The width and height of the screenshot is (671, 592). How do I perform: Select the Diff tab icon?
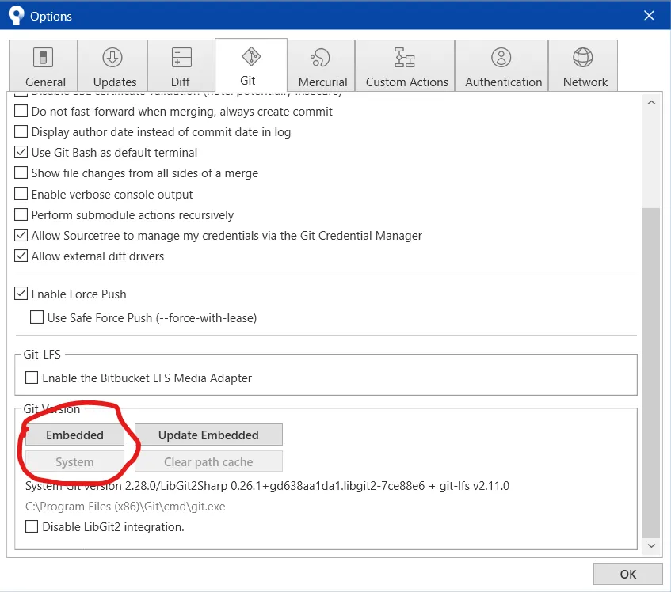[x=181, y=57]
